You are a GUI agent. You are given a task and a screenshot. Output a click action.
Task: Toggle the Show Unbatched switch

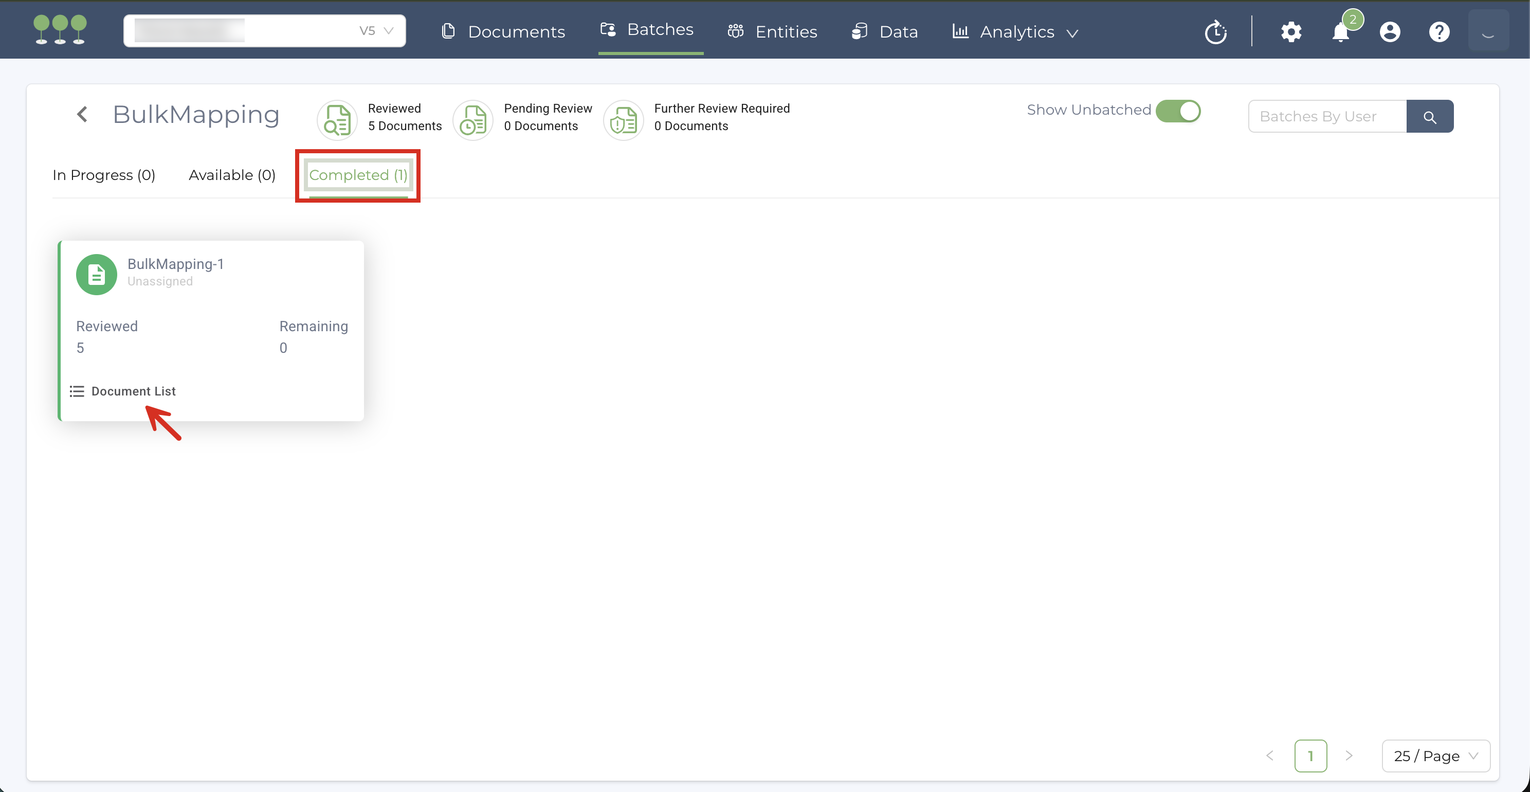tap(1178, 111)
